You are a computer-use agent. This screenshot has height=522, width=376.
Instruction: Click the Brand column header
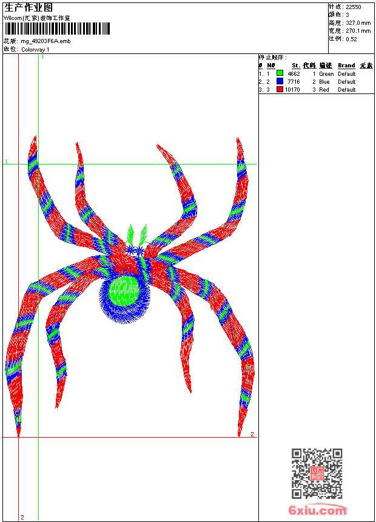(346, 66)
